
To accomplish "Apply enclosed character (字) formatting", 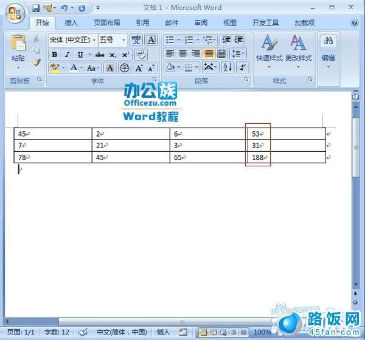I will [125, 68].
